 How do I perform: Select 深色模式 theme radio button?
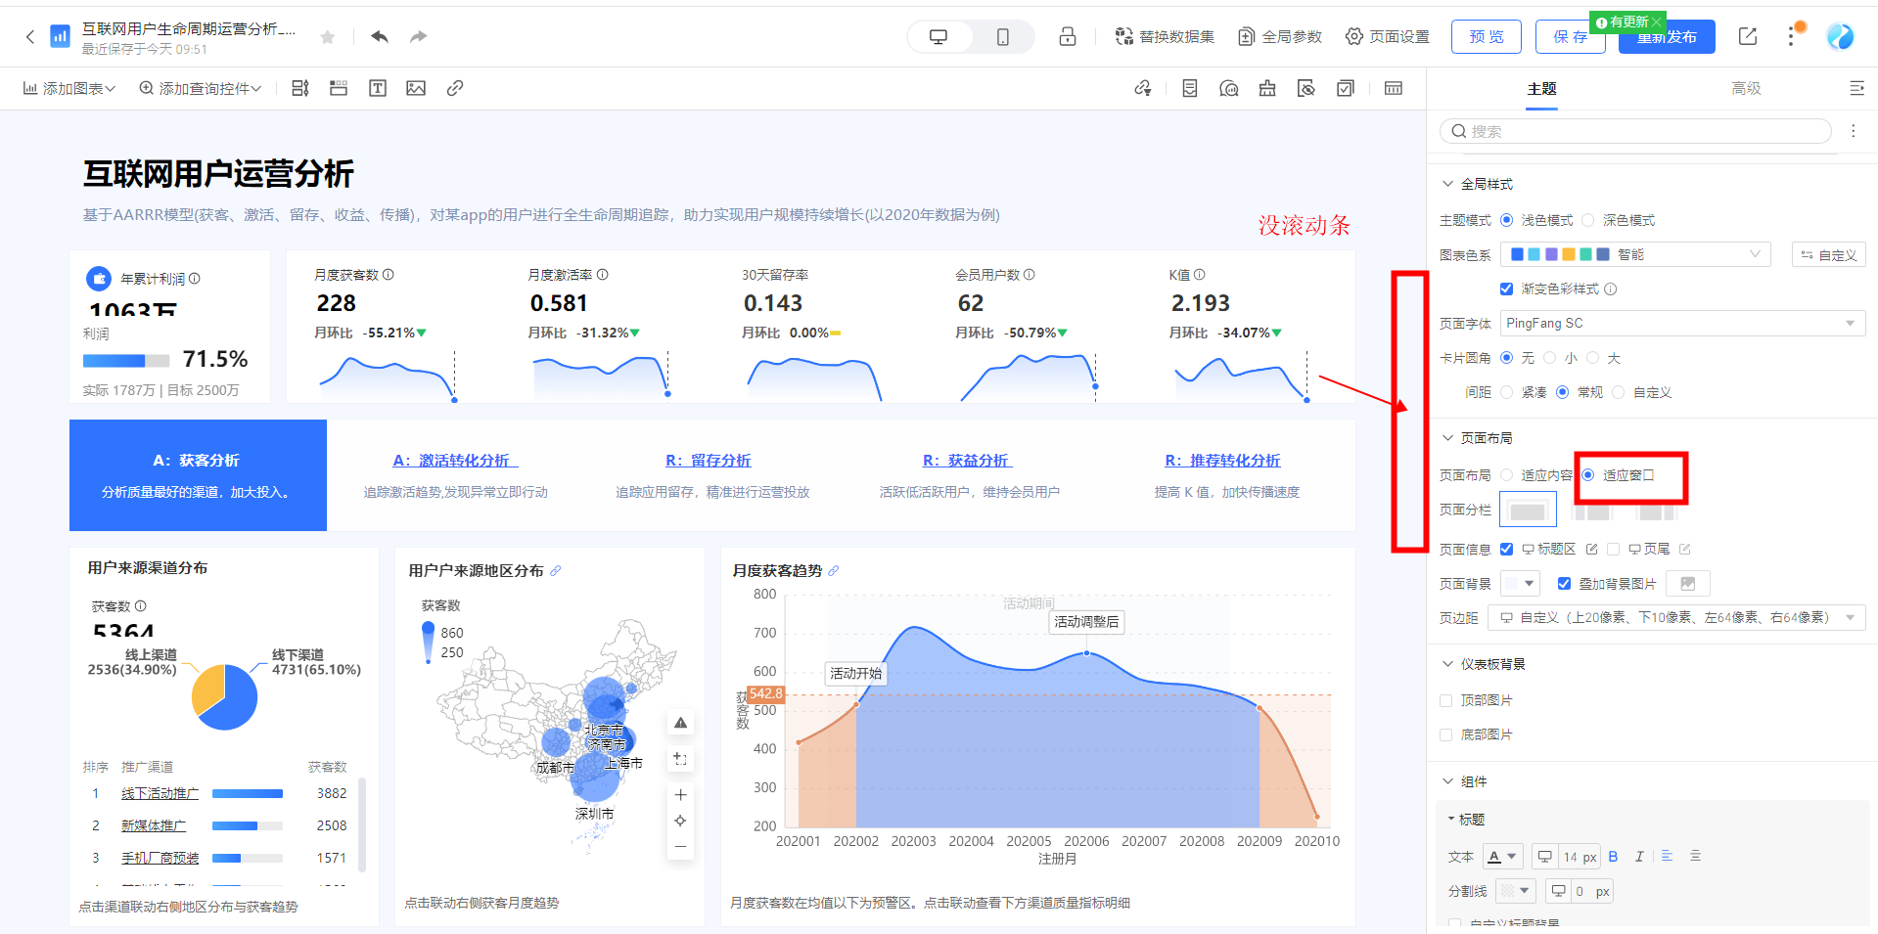pyautogui.click(x=1588, y=221)
